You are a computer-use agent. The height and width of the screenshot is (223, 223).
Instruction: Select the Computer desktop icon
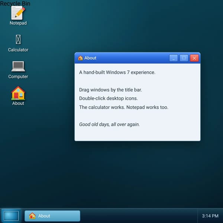tap(18, 70)
